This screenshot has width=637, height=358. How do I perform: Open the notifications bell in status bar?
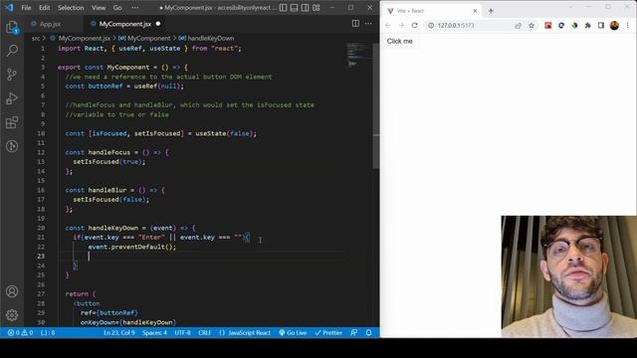(368, 333)
